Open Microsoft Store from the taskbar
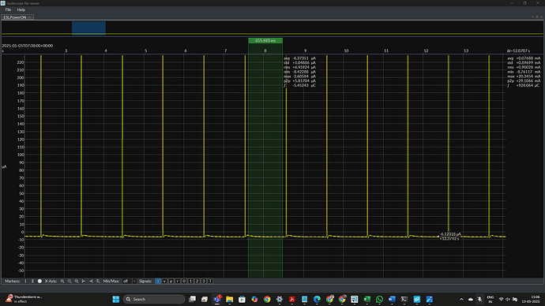 pos(242,299)
